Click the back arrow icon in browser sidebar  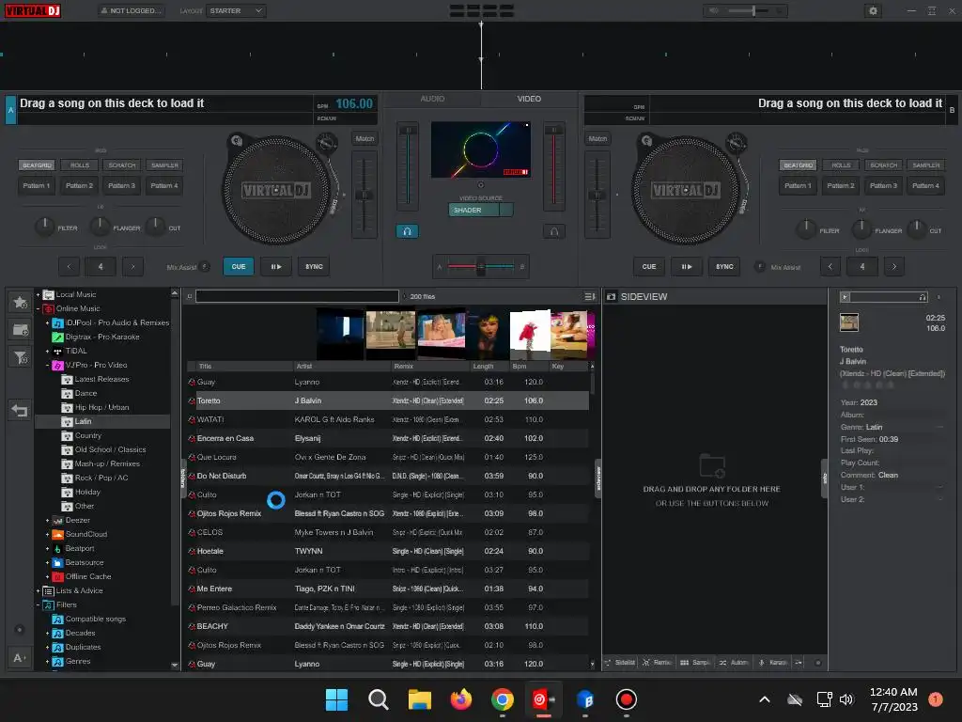[20, 410]
